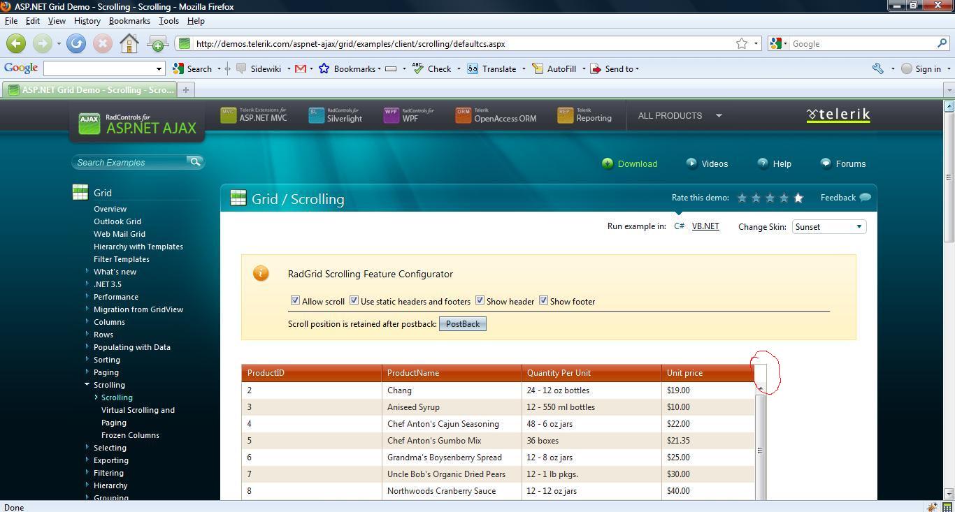Open Google toolbar wrench settings
955x512 pixels.
click(878, 68)
